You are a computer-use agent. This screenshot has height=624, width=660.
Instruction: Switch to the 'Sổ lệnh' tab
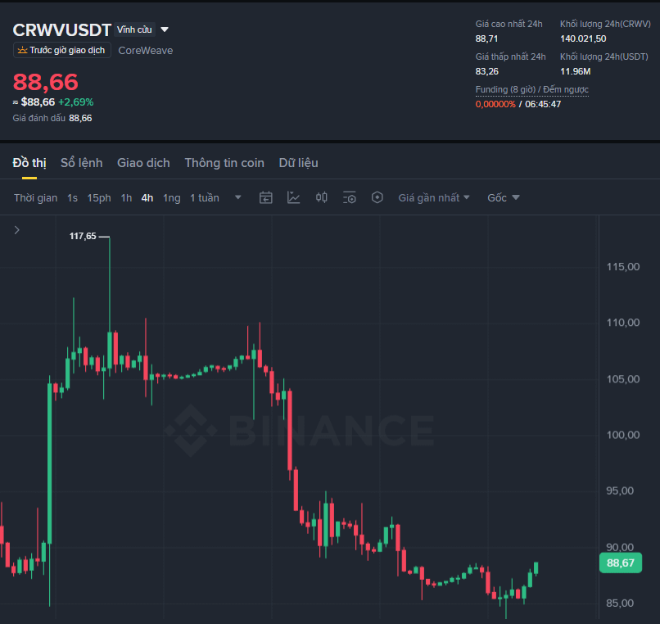(82, 163)
